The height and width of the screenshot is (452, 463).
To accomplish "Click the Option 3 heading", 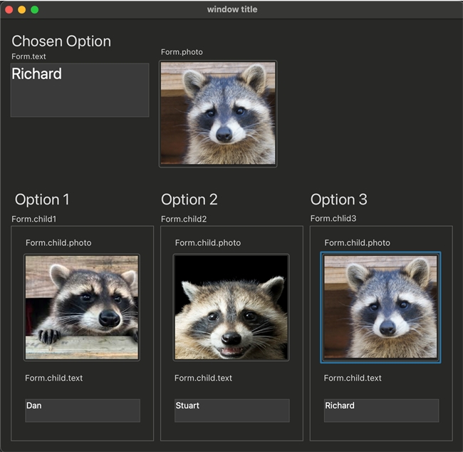I will (339, 200).
